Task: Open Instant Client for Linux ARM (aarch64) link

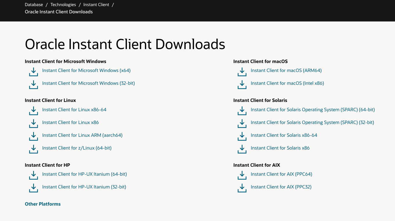Action: [82, 135]
